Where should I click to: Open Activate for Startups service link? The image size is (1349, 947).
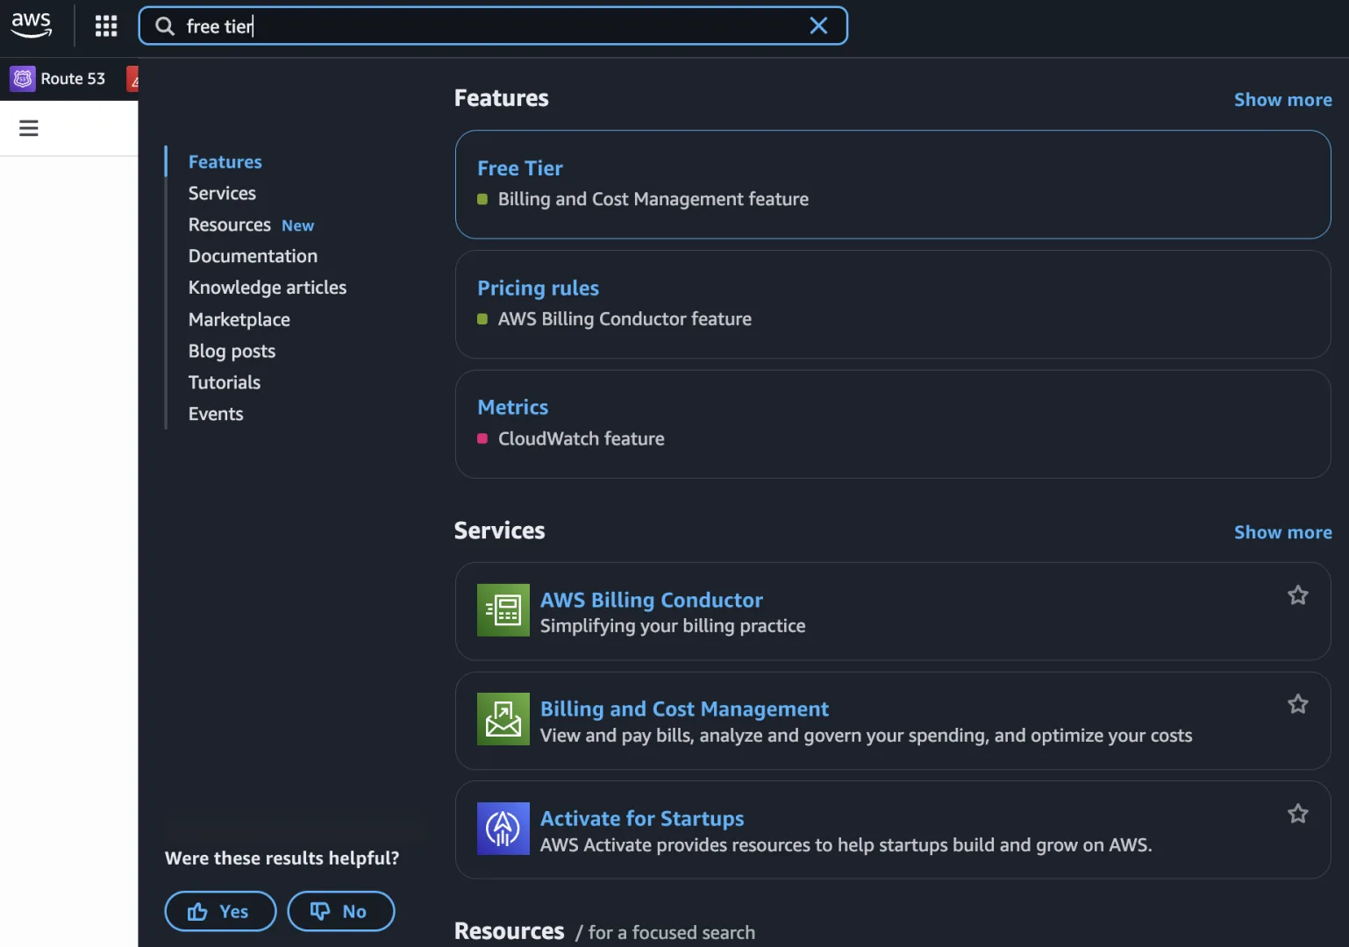(642, 819)
